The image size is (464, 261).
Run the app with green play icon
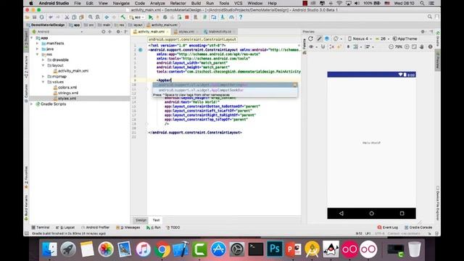click(151, 17)
